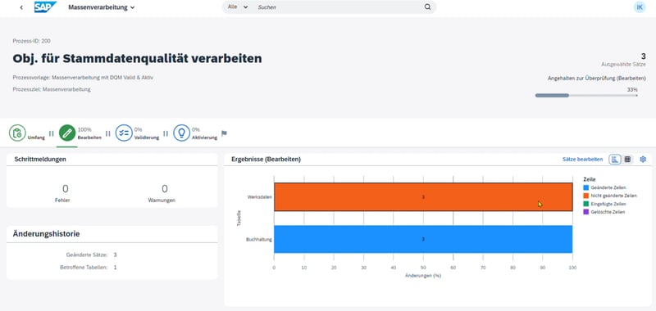This screenshot has height=311, width=656.
Task: Click the 33% progress bar
Action: [586, 96]
